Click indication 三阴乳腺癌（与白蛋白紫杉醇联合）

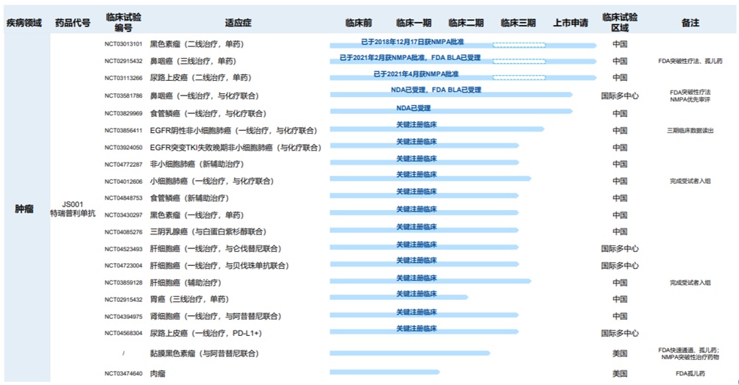coord(208,232)
